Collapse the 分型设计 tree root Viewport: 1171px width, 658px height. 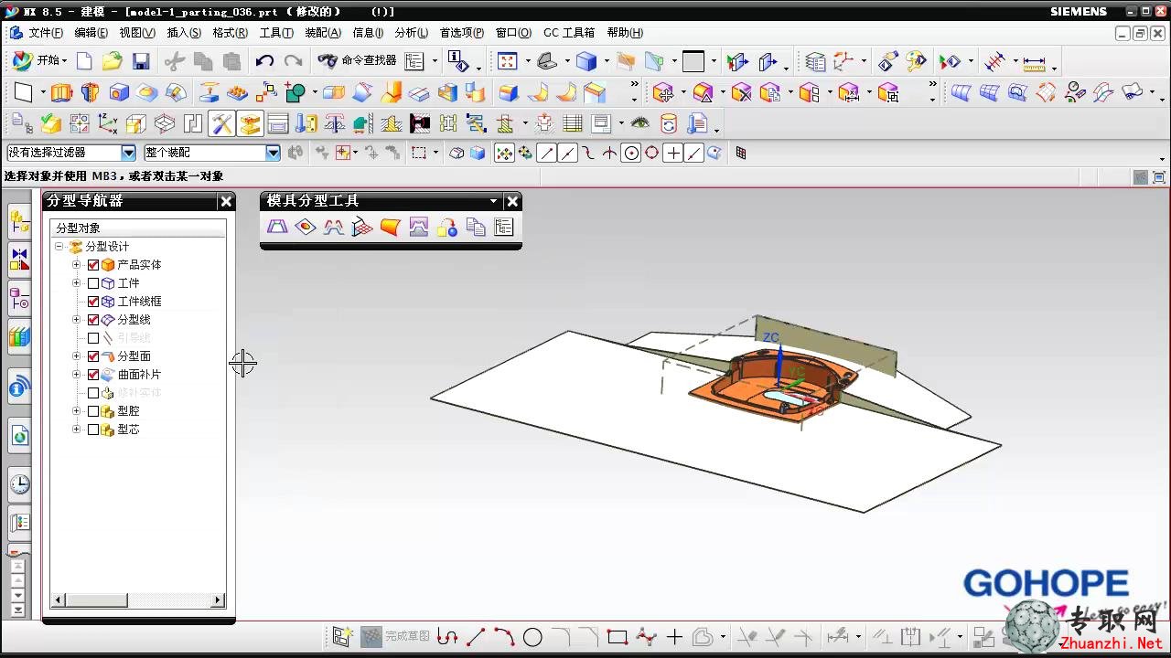(x=59, y=247)
